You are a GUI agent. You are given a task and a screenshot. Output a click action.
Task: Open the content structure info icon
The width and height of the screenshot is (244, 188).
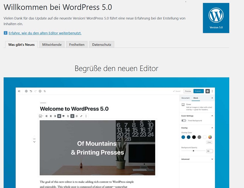[40, 91]
